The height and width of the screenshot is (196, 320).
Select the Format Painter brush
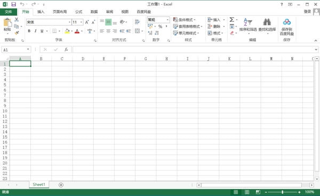(x=17, y=32)
